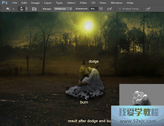Screen dimensions: 164x126
Task: Click the grayscale thumbnail preview image
Action: pyautogui.click(x=141, y=95)
